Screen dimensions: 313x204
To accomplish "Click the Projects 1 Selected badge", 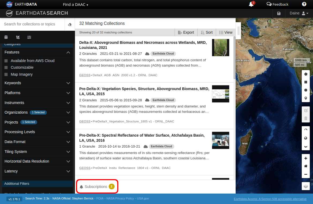I will click(29, 122).
